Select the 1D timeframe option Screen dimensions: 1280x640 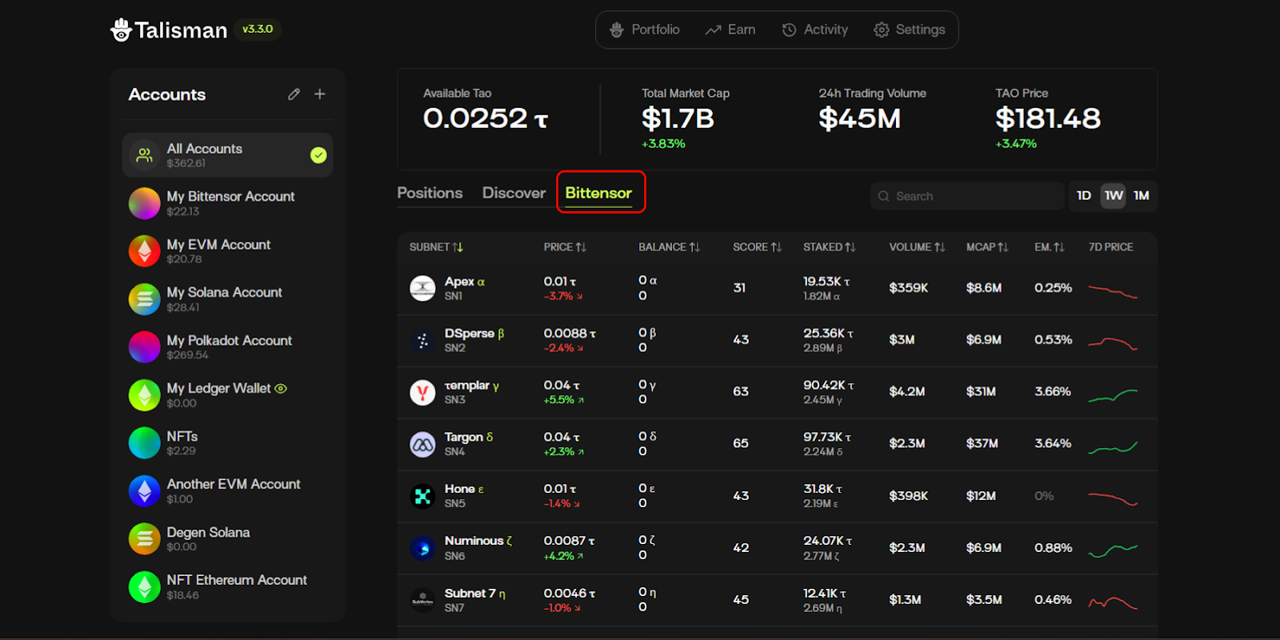[1084, 196]
